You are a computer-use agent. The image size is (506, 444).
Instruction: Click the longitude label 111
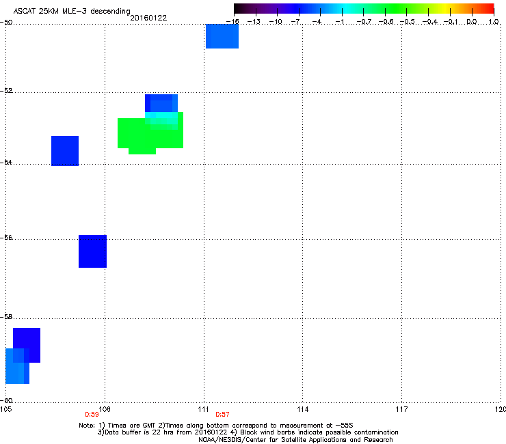[x=204, y=409]
